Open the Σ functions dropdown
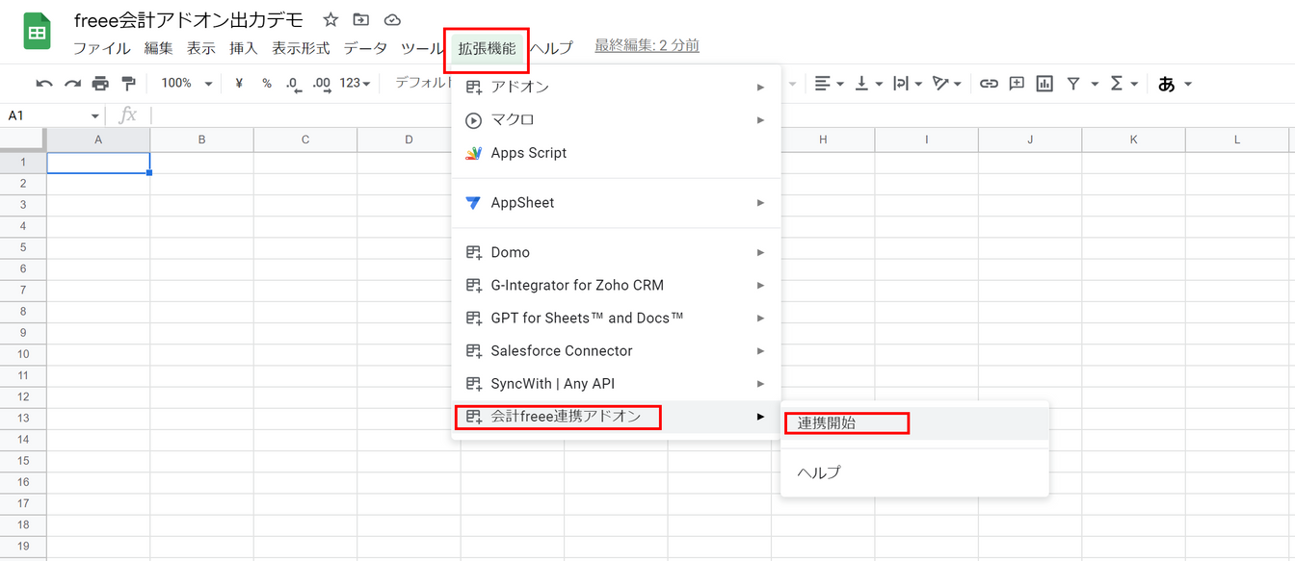The image size is (1295, 561). pyautogui.click(x=1124, y=84)
